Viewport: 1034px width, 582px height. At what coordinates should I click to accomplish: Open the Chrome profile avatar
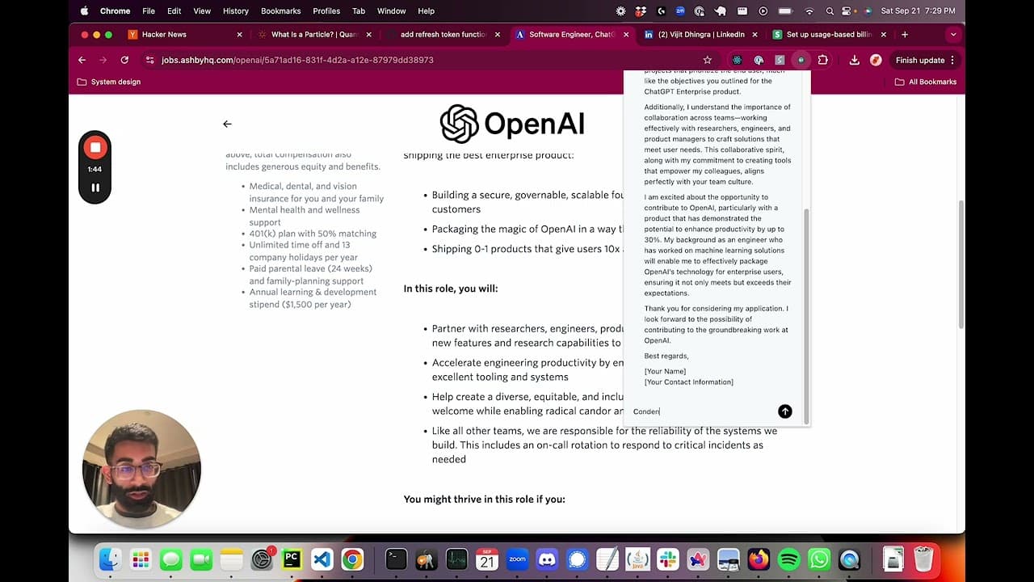[876, 60]
